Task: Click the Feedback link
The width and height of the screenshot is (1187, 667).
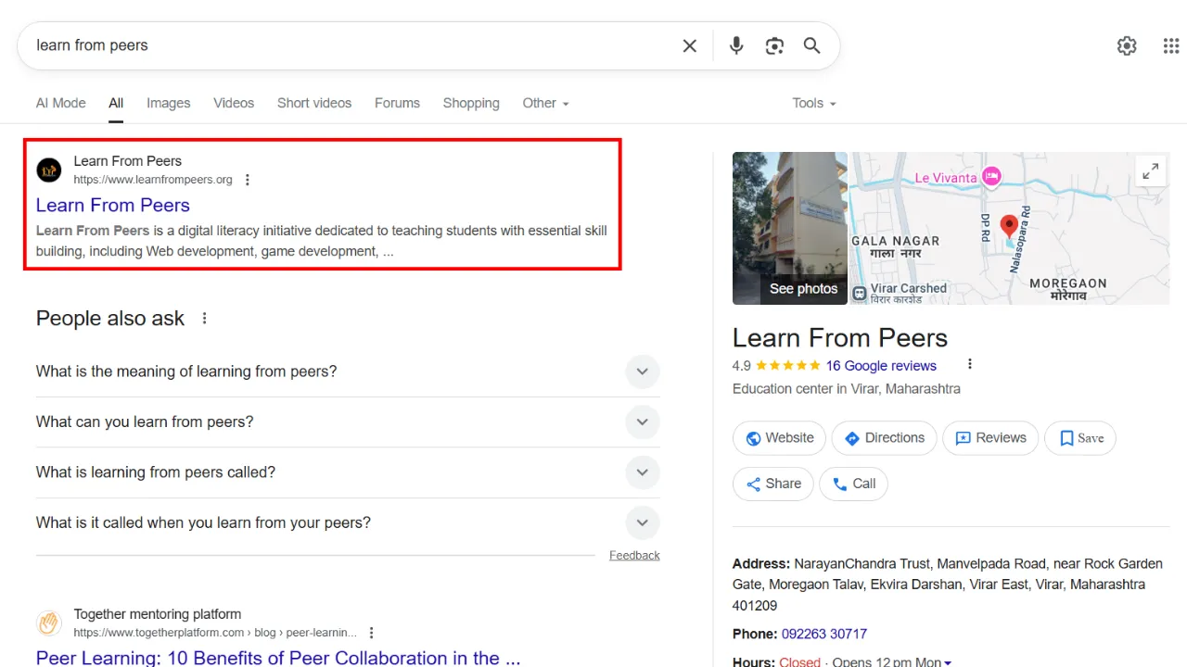Action: (x=634, y=555)
